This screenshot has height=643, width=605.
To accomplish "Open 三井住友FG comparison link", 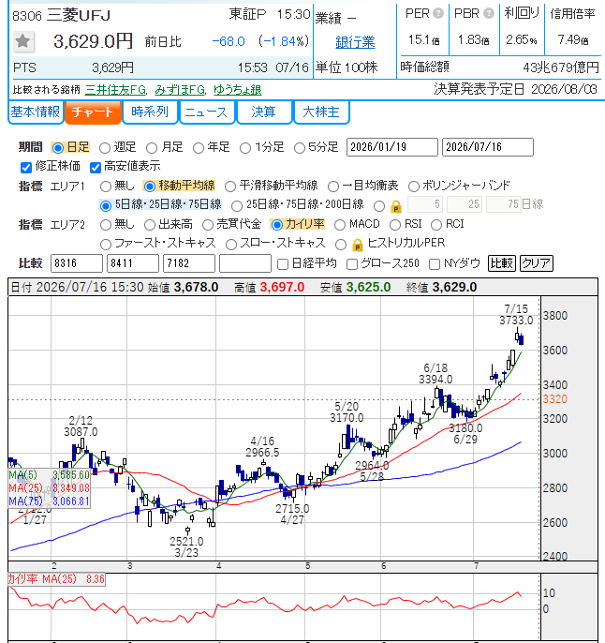I will click(x=115, y=90).
